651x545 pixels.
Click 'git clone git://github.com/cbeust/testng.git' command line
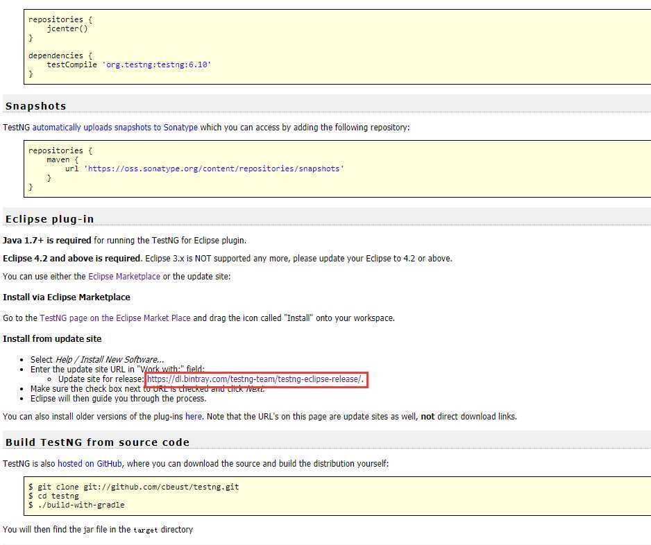(133, 487)
